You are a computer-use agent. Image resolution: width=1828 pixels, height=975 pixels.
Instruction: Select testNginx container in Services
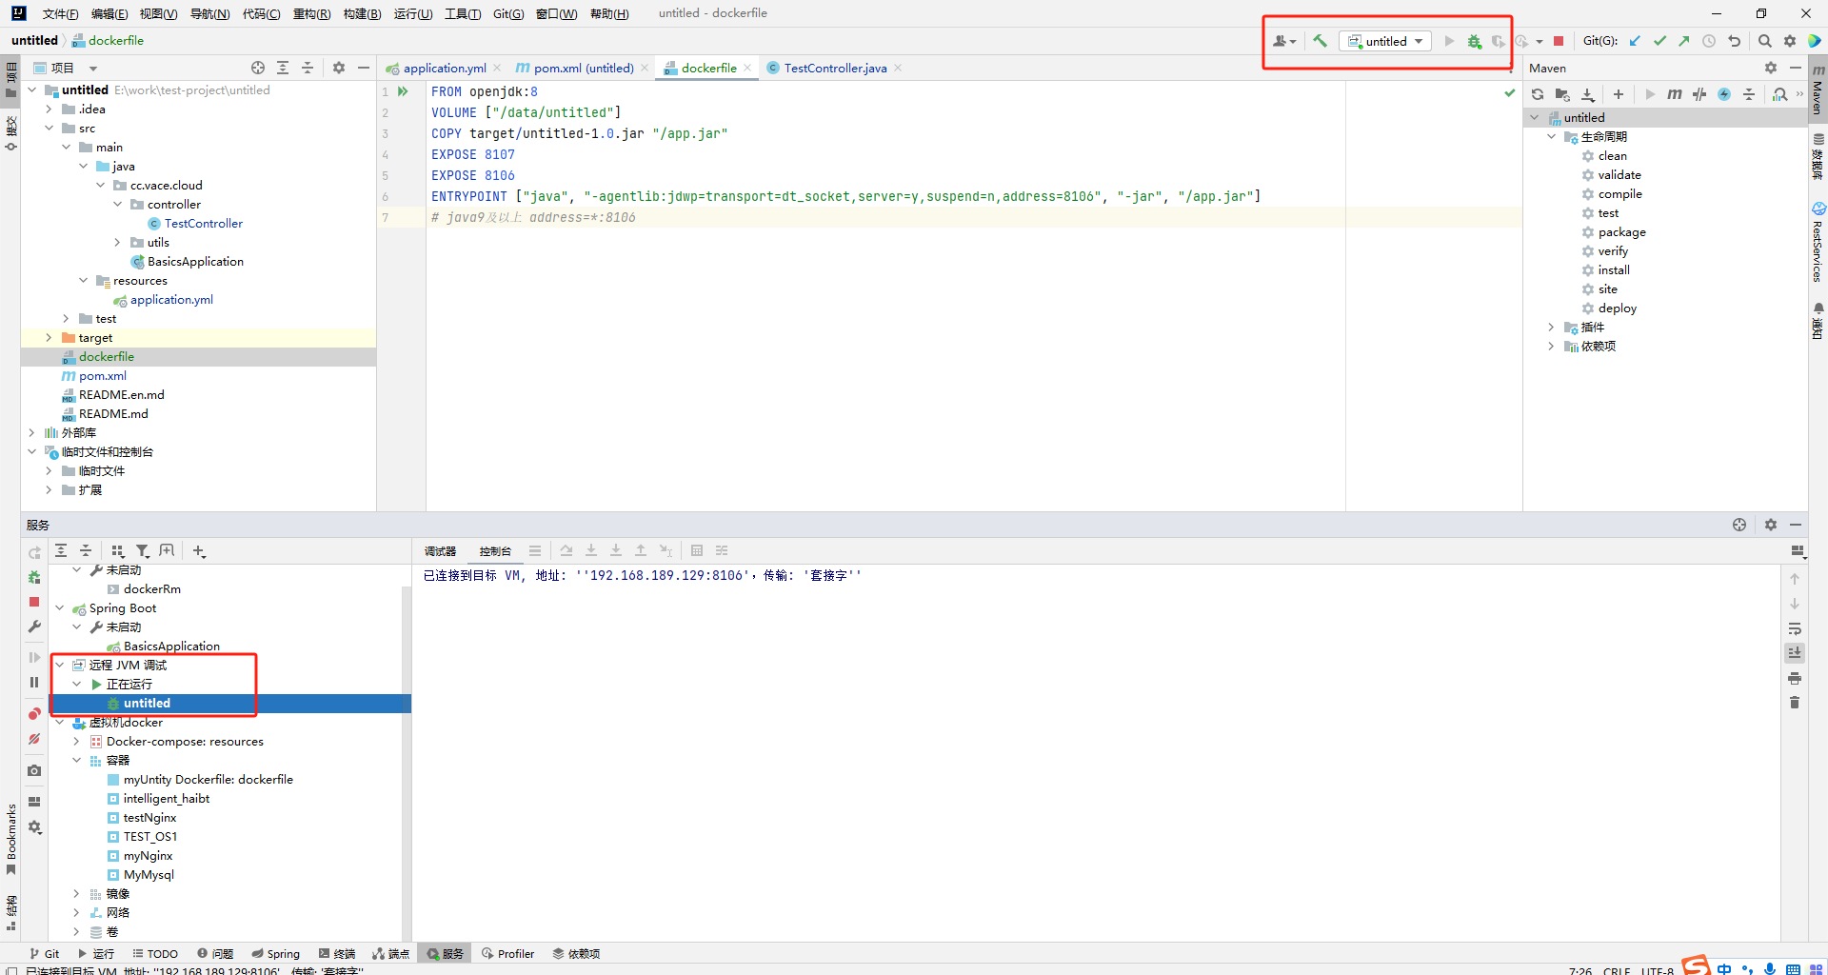tap(149, 818)
